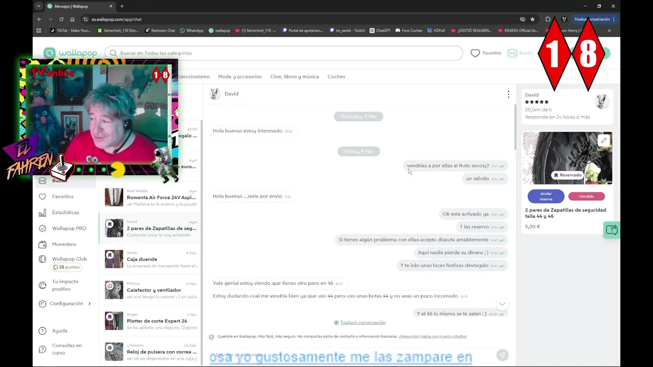Open the im_santiii - Twitch bookmark
653x367 pixels.
347,31
